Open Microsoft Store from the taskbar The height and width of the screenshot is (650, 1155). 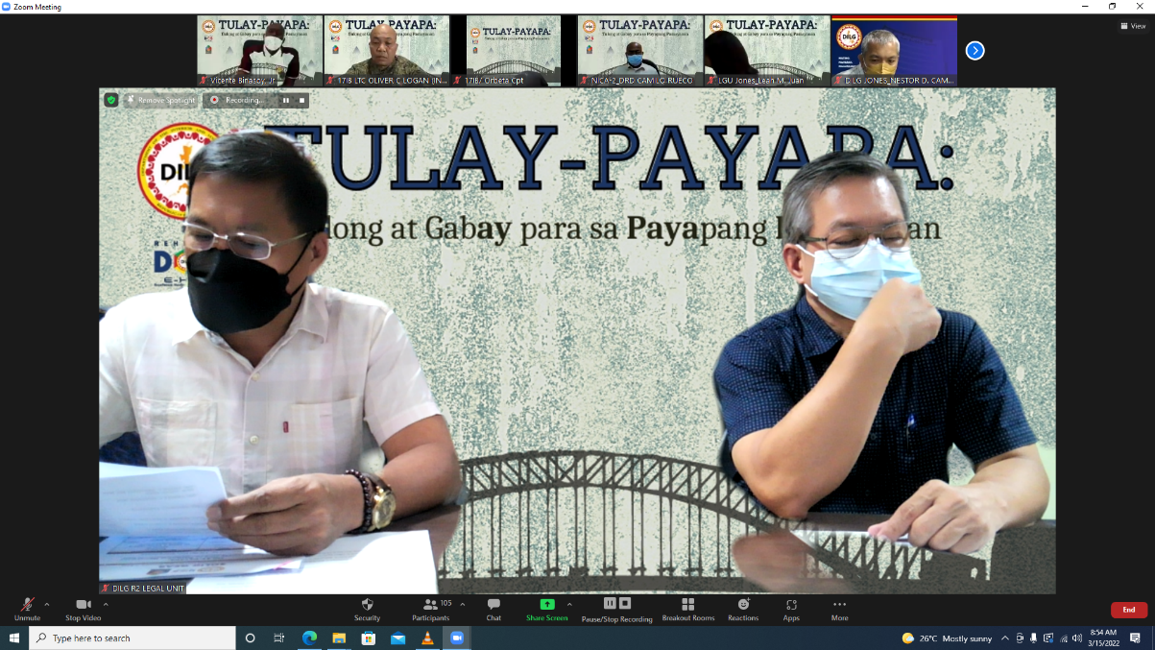(368, 638)
